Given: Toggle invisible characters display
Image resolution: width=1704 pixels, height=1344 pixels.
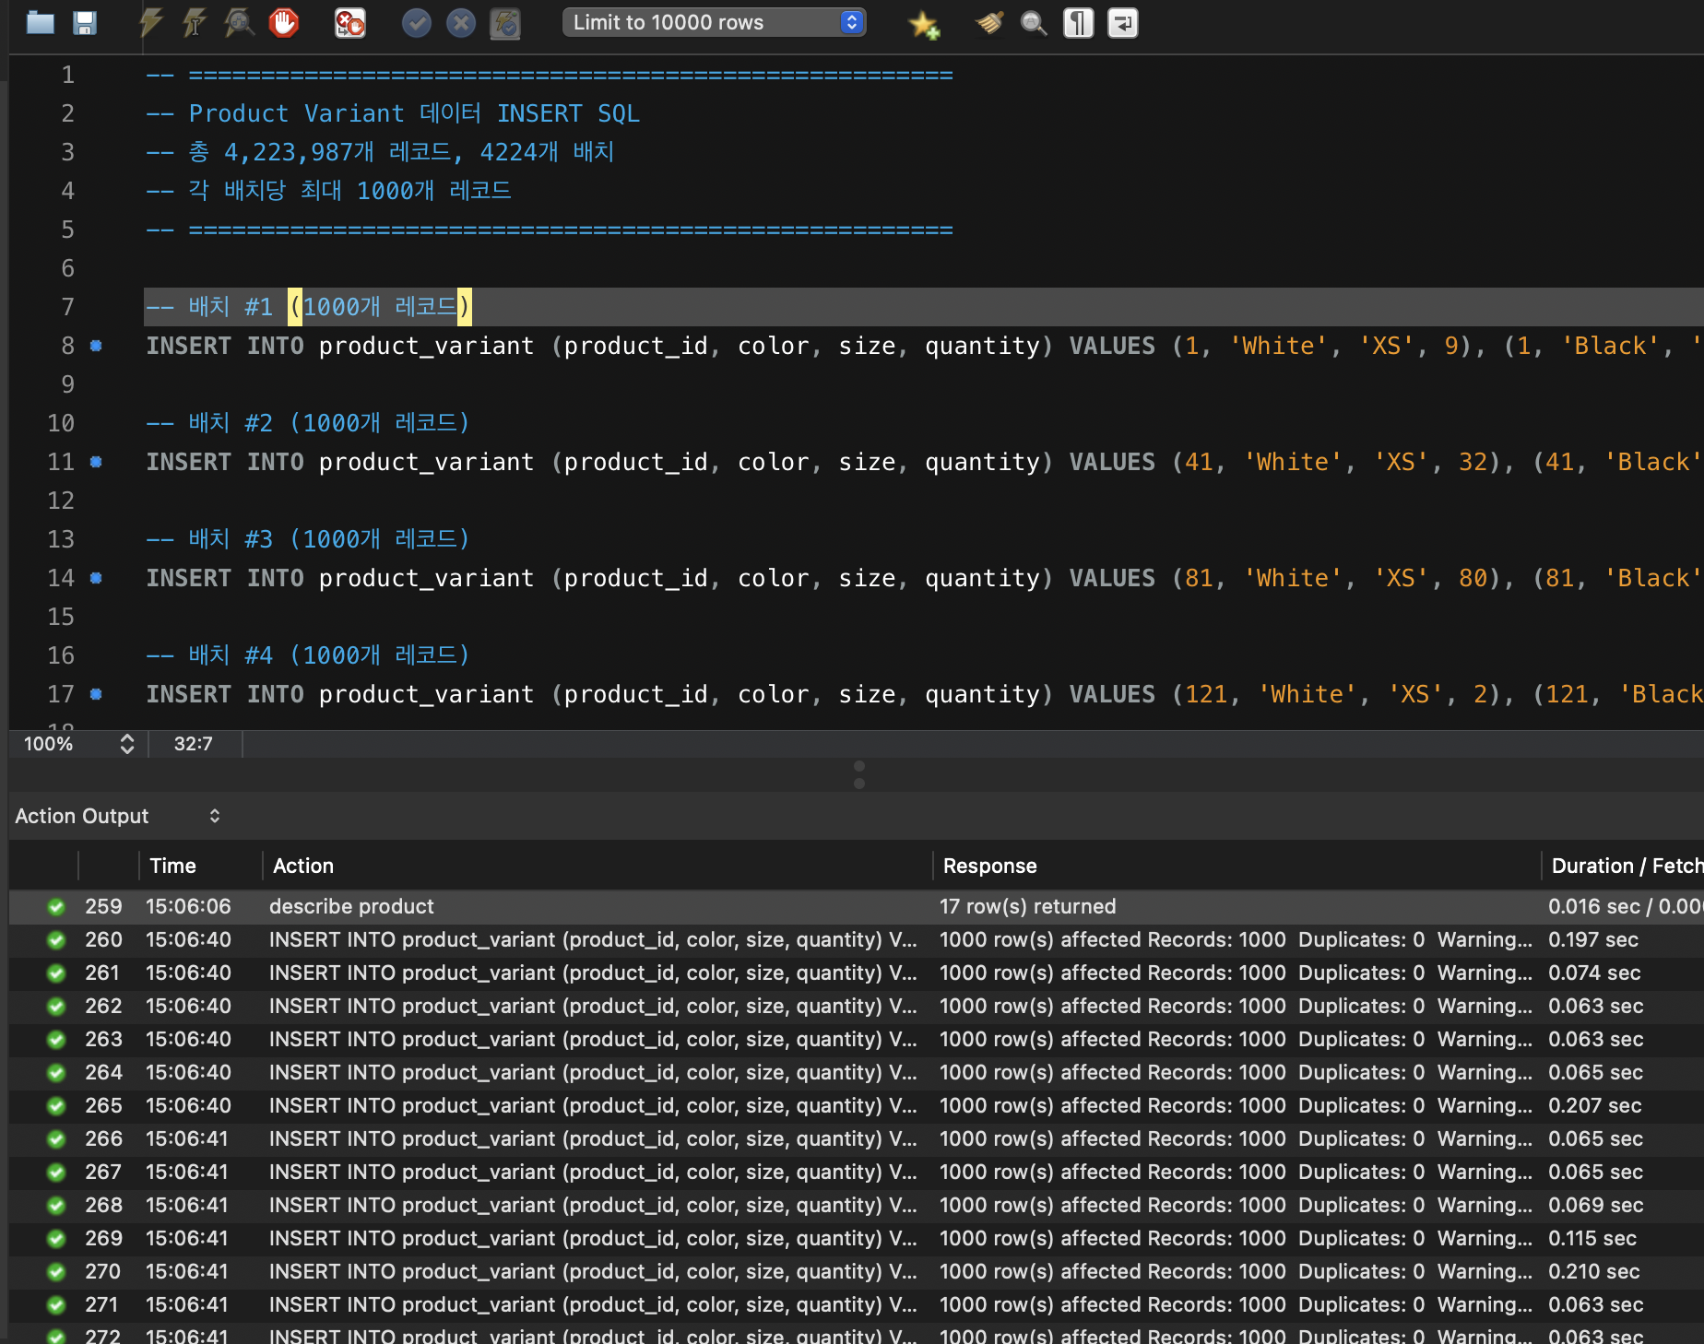Looking at the screenshot, I should [x=1078, y=23].
